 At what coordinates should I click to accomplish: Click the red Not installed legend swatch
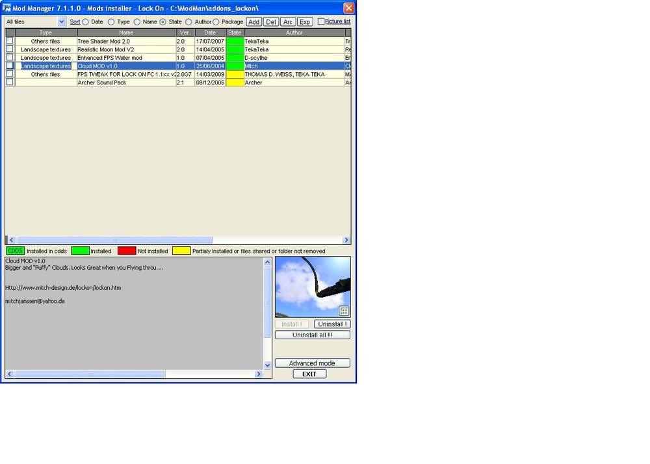(127, 251)
